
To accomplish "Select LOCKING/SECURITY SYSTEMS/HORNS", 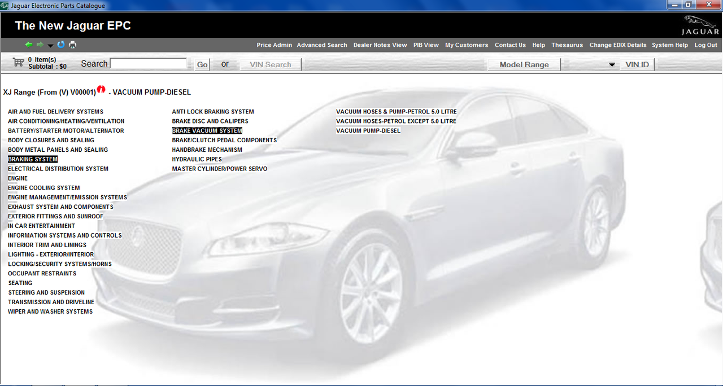I will (60, 264).
